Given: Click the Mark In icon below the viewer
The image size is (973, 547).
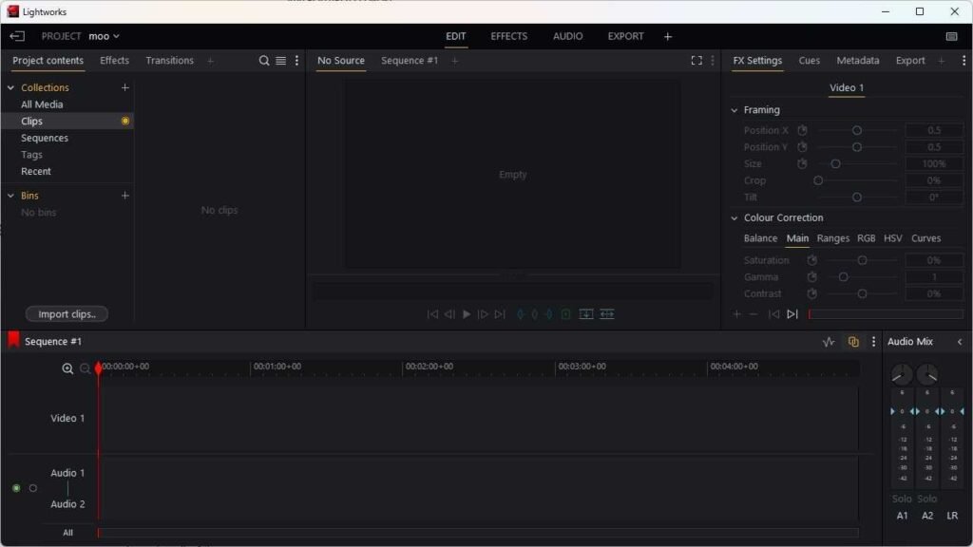Looking at the screenshot, I should [x=520, y=313].
